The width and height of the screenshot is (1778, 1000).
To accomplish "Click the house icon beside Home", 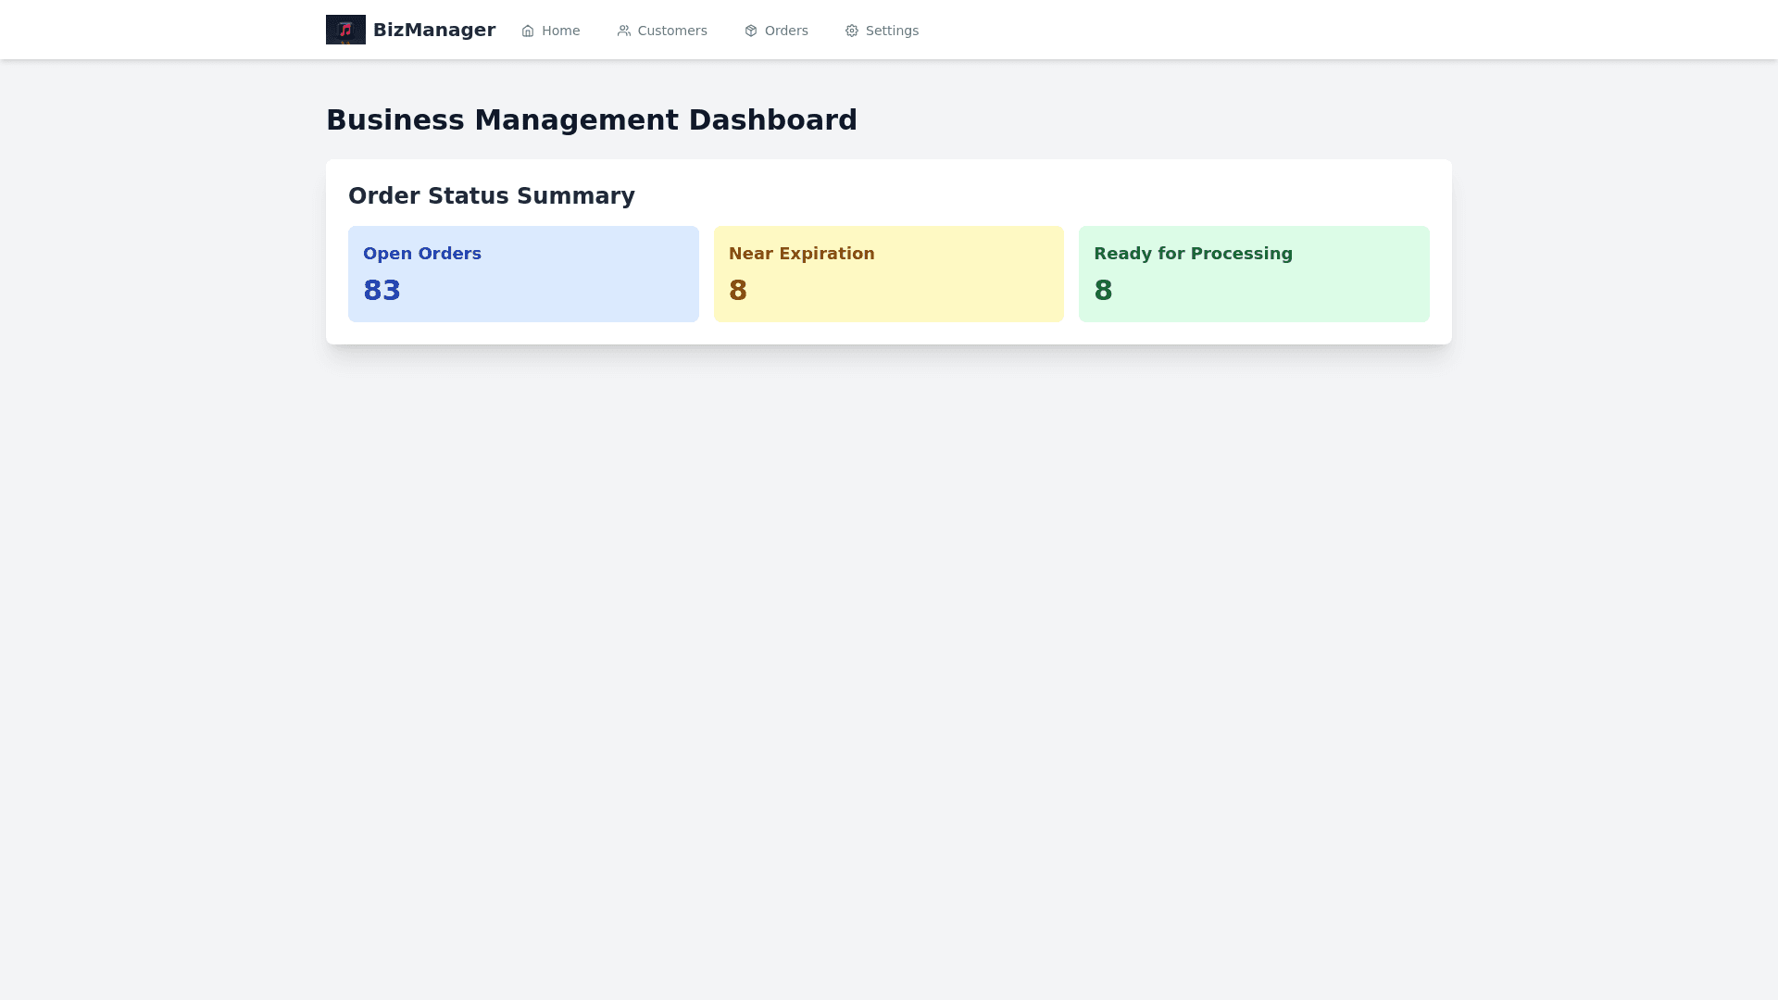I will [x=528, y=31].
